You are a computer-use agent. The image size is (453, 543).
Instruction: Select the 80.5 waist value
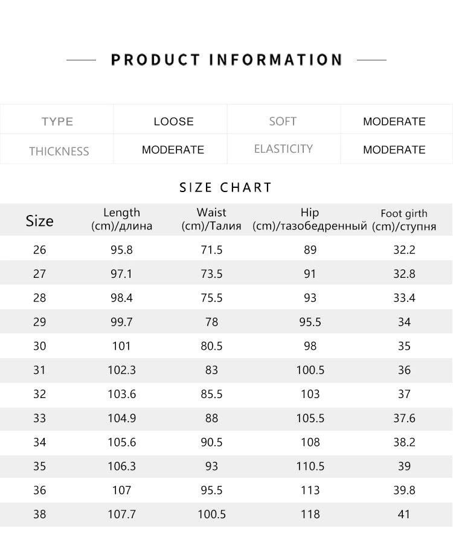[x=211, y=346]
